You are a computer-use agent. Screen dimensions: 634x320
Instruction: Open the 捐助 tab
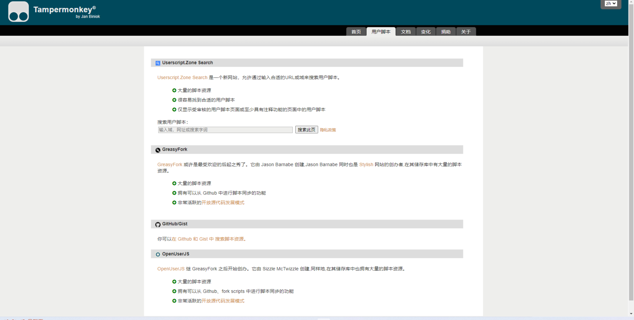click(446, 32)
